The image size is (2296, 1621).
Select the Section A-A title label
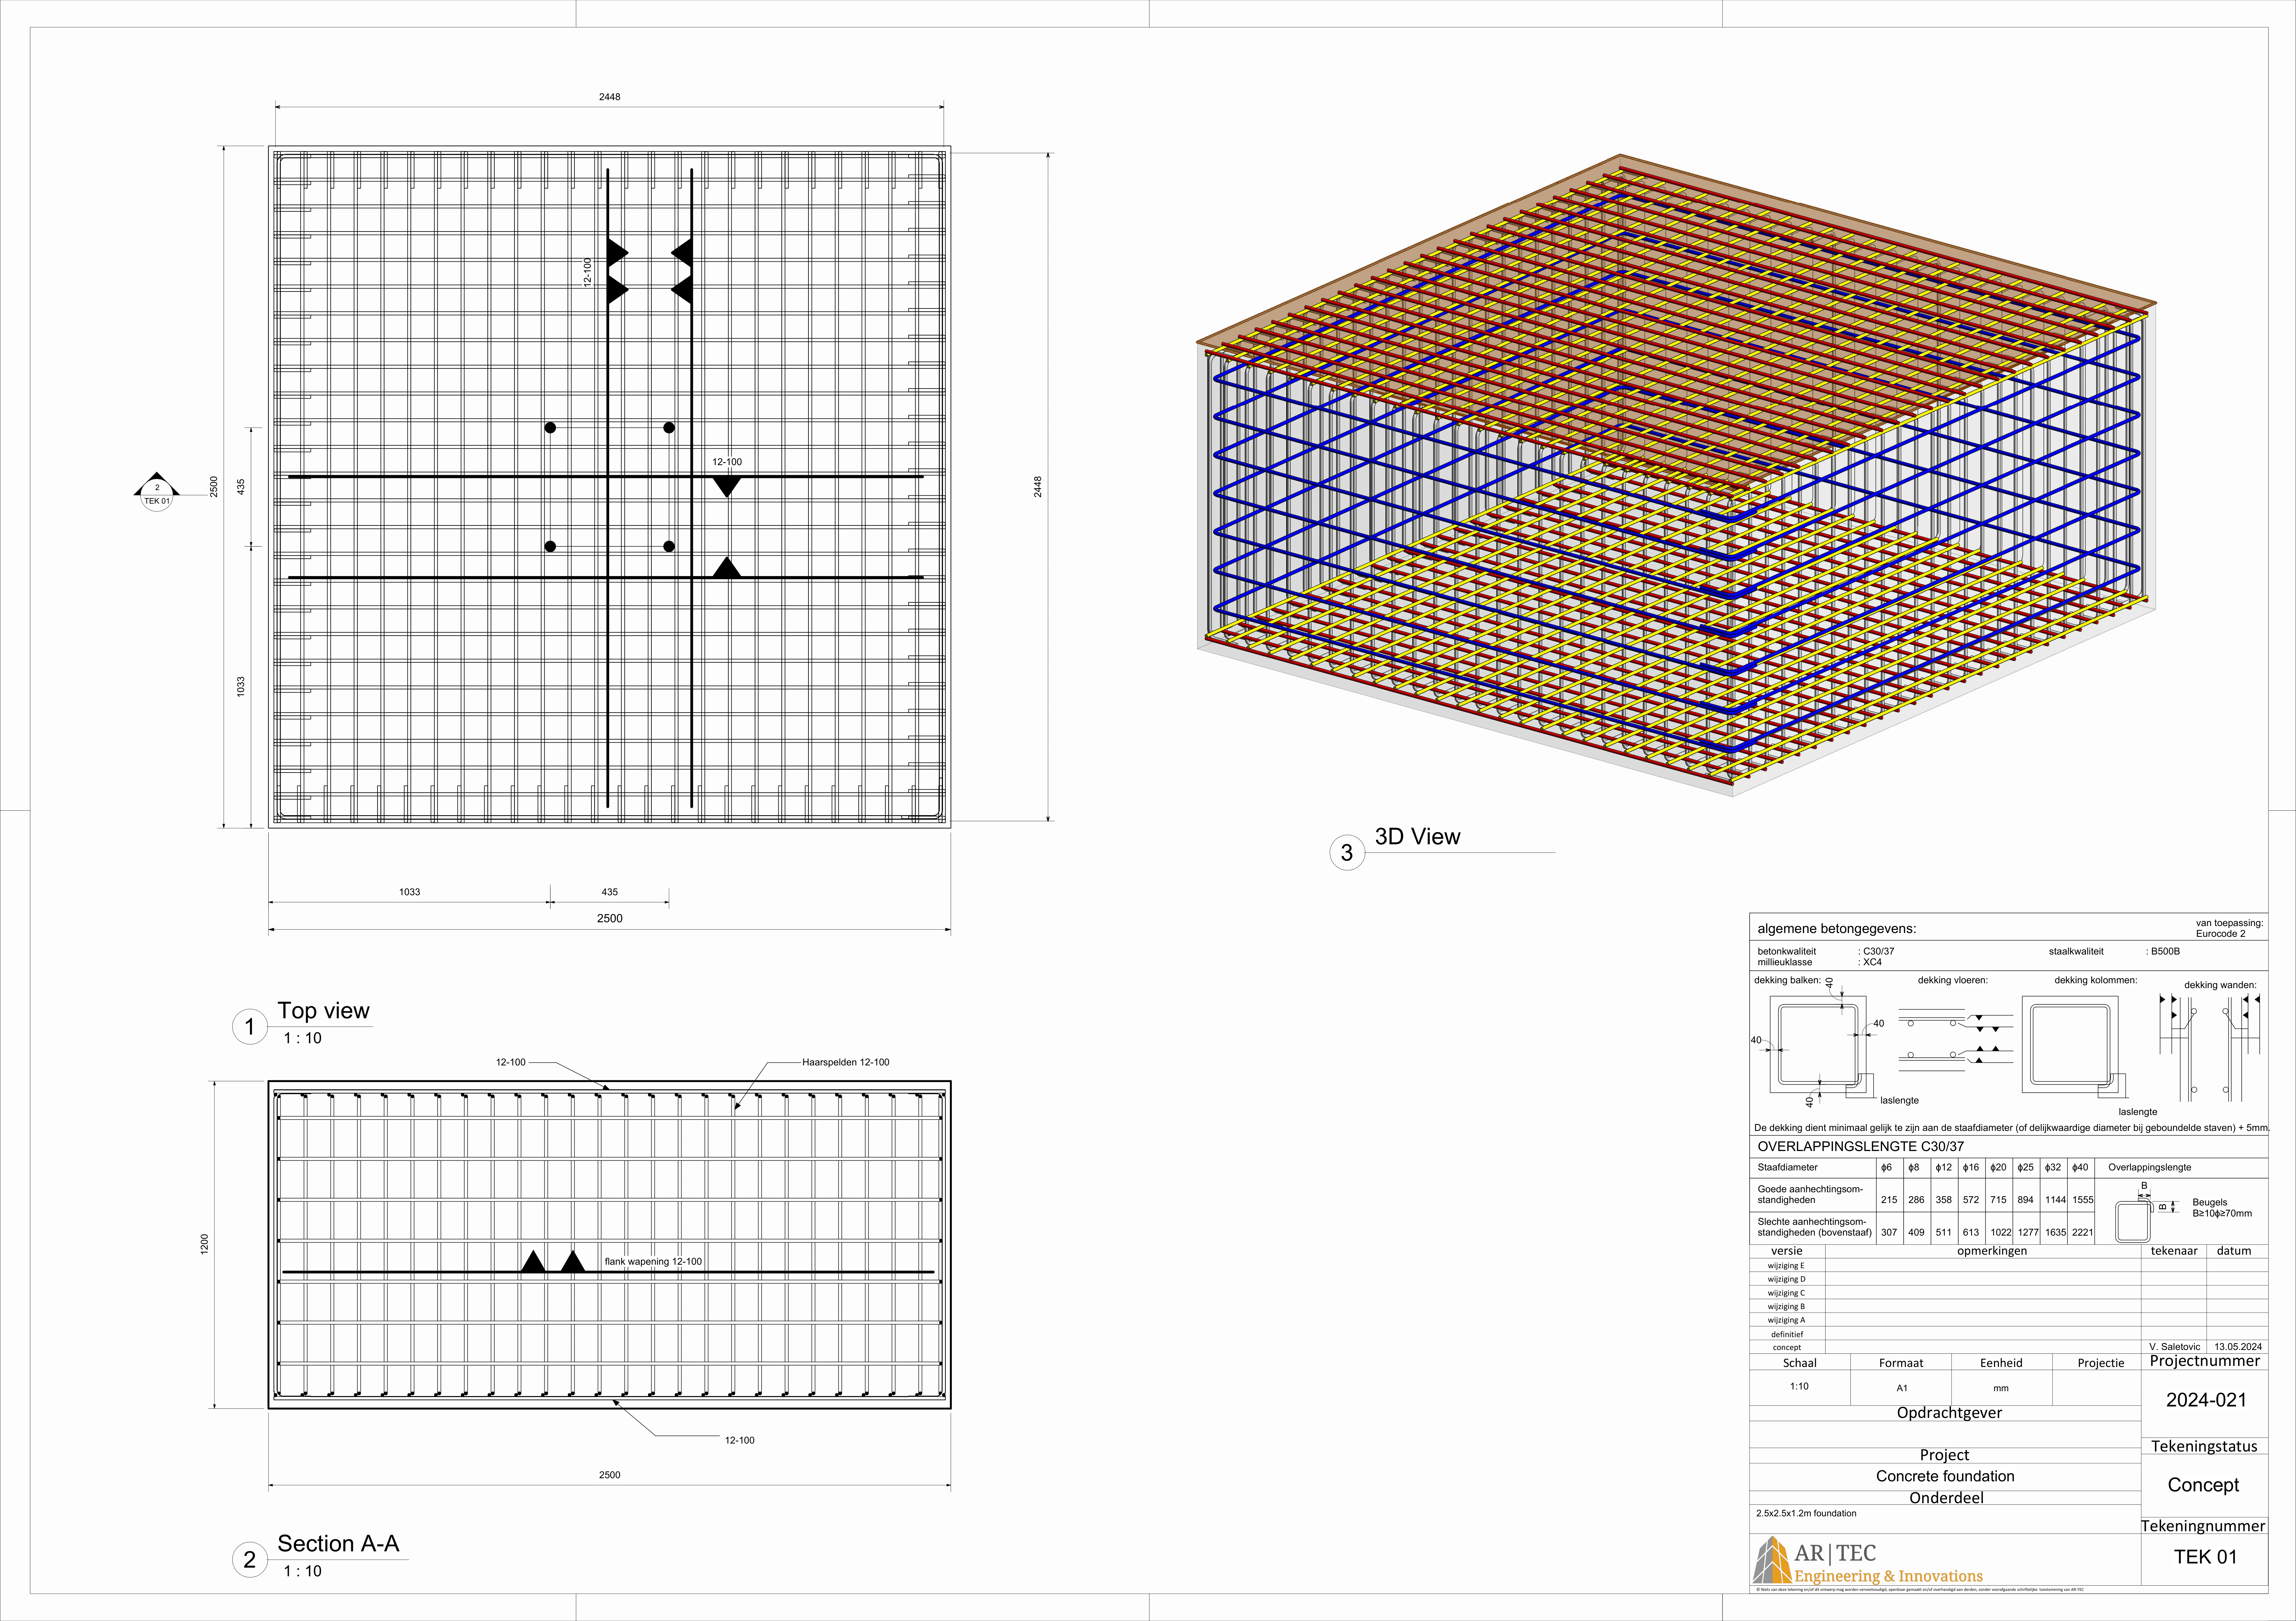pos(338,1544)
